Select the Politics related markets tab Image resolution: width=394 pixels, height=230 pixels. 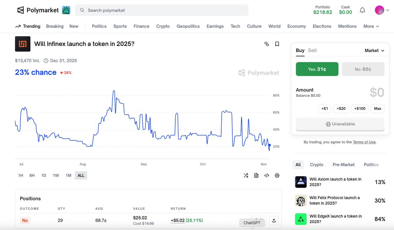click(x=371, y=165)
